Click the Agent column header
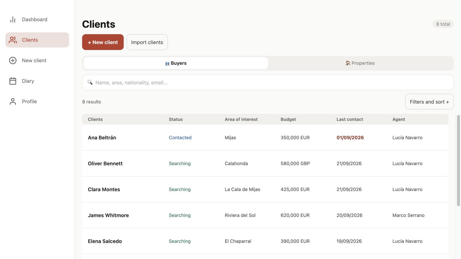 399,119
